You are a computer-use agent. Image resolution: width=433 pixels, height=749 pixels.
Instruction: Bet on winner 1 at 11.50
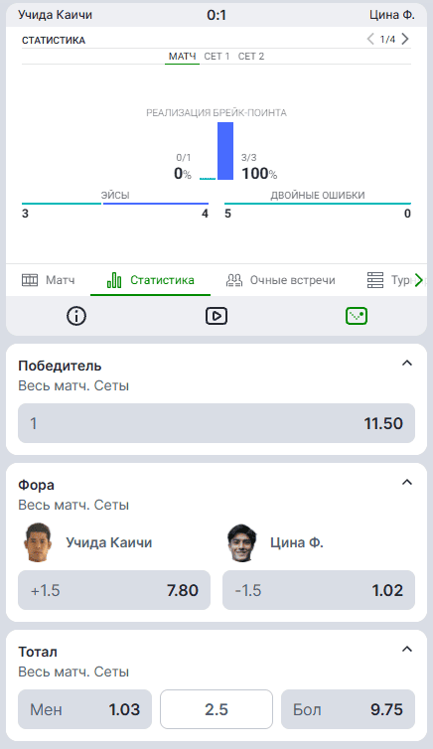[216, 423]
